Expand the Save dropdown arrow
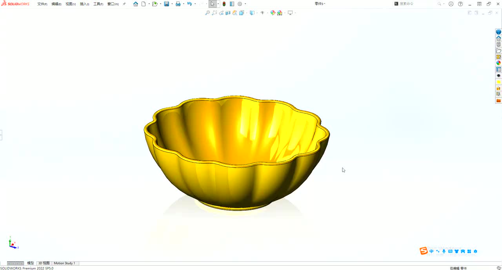 click(x=172, y=4)
